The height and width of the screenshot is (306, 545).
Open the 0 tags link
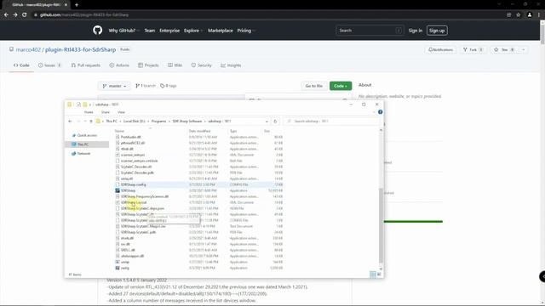click(x=169, y=86)
